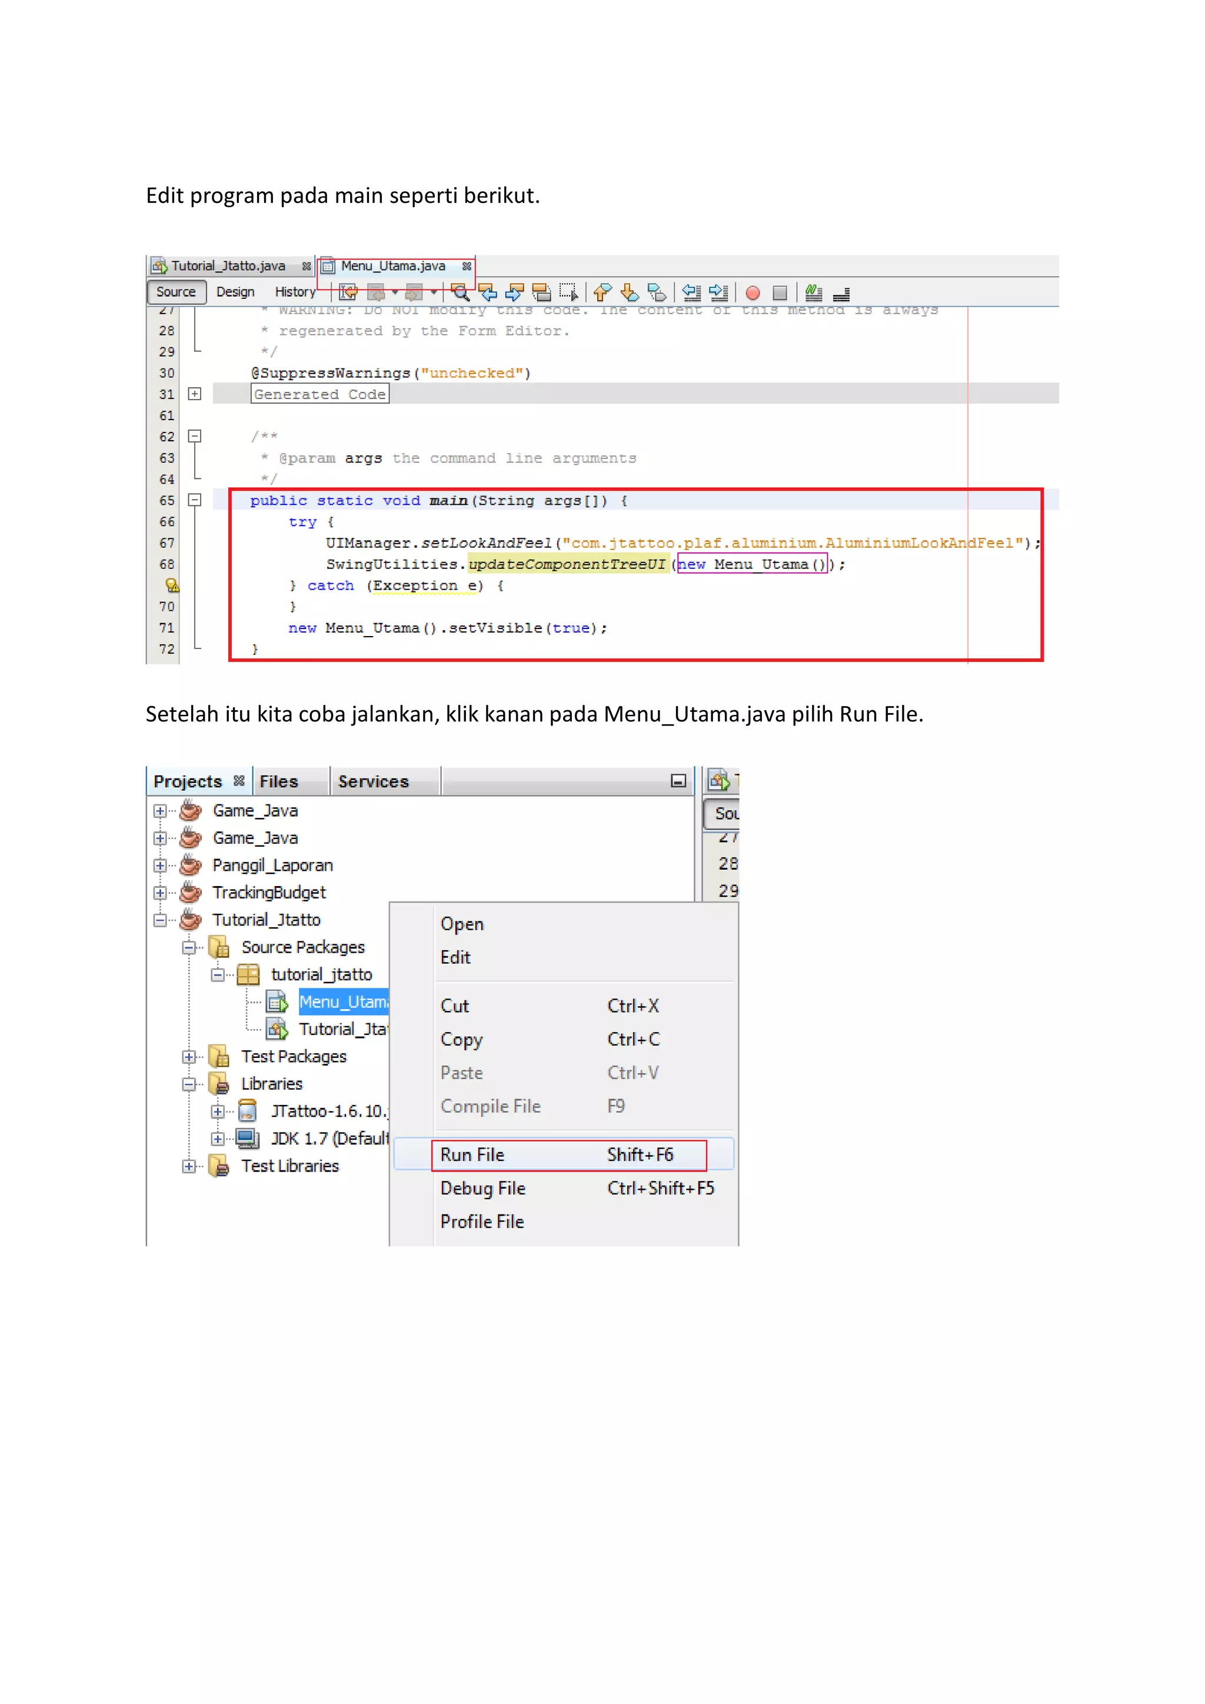
Task: Click Toggle Rectangular Selection icon
Action: [x=568, y=292]
